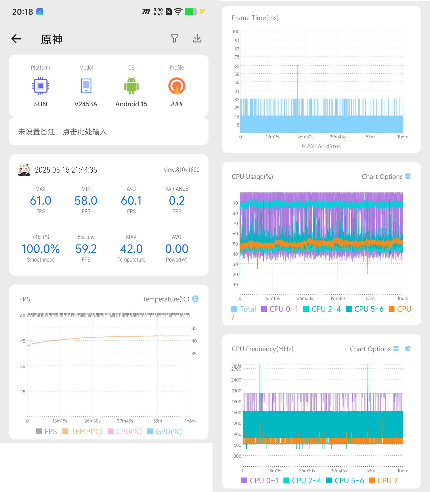The height and width of the screenshot is (492, 430).
Task: Tap the 20:18 clock in the status bar
Action: tap(22, 12)
